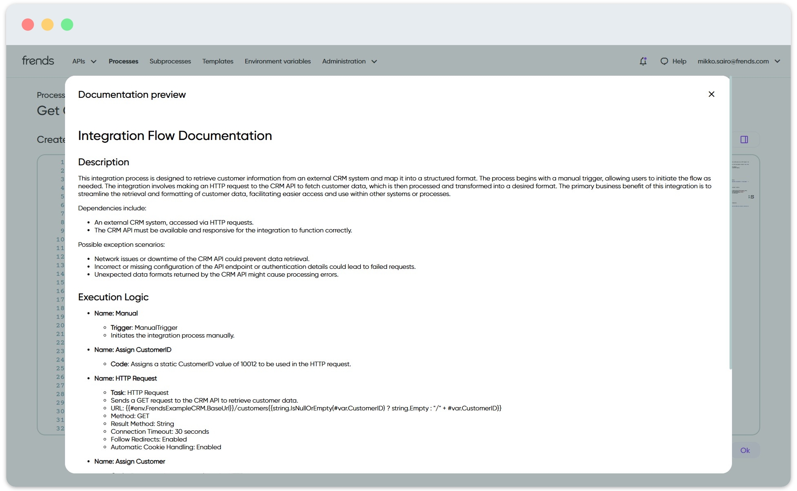797x491 pixels.
Task: Navigate to Templates
Action: [218, 61]
